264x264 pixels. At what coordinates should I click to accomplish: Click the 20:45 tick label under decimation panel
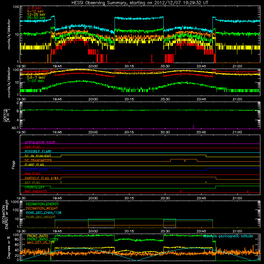[x=201, y=231]
